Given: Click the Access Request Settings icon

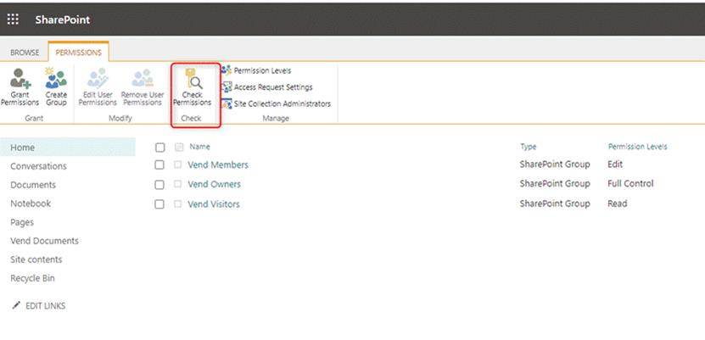Looking at the screenshot, I should point(227,87).
